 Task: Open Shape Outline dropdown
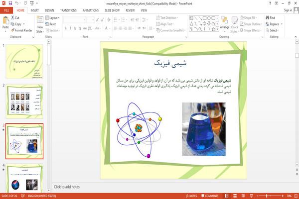click(251, 24)
